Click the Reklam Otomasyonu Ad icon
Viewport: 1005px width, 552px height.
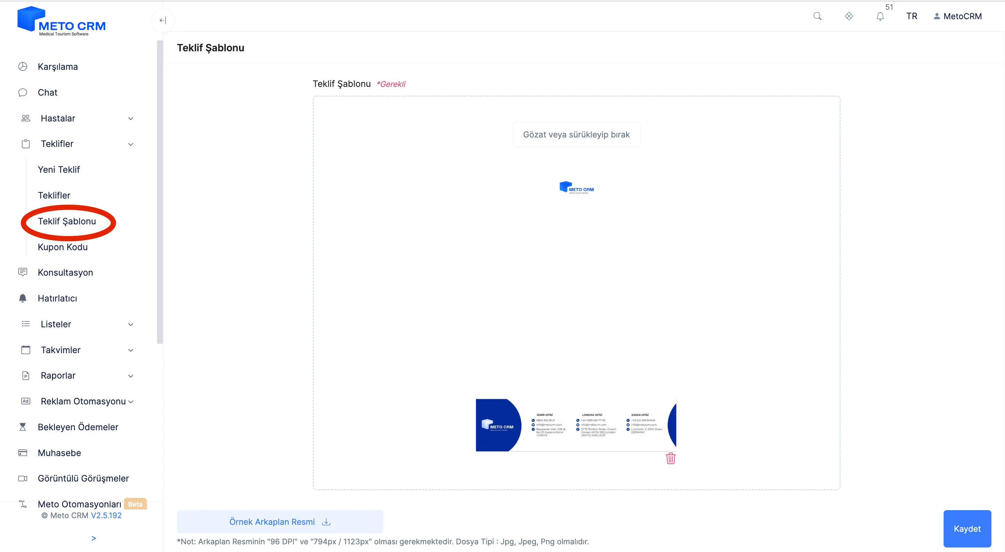tap(26, 401)
